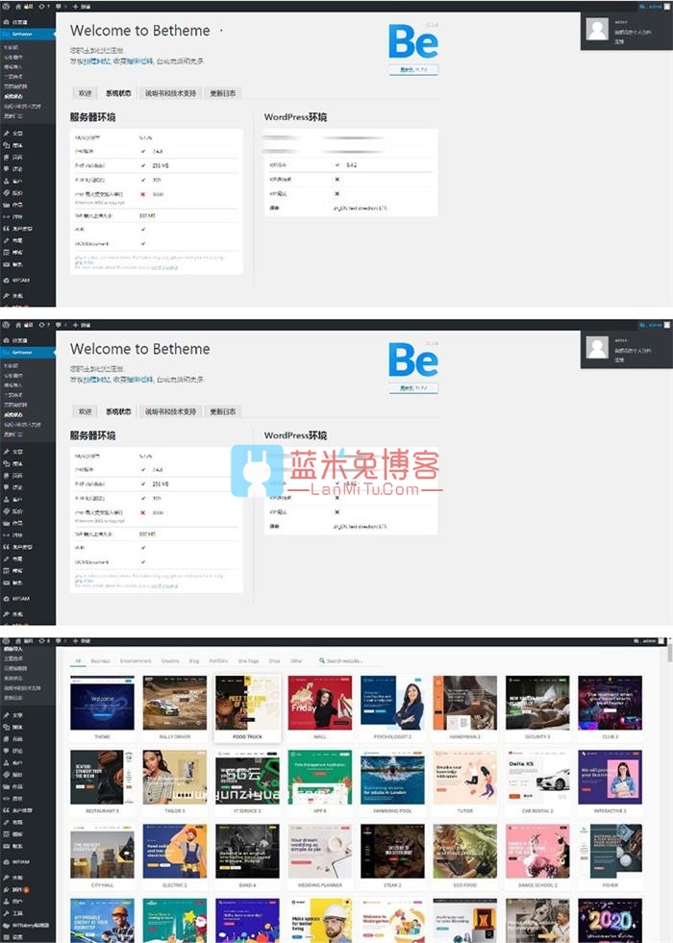Click the magnifier icon beside Search websites
Screen dimensions: 673x943
pyautogui.click(x=322, y=660)
